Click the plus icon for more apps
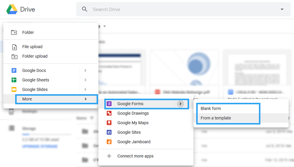The width and height of the screenshot is (294, 167). (109, 156)
